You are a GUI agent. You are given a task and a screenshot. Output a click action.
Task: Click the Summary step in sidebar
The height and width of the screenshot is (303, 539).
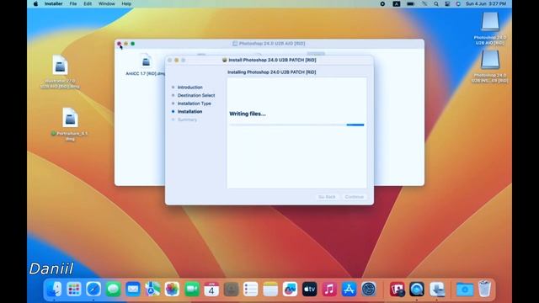pos(187,120)
